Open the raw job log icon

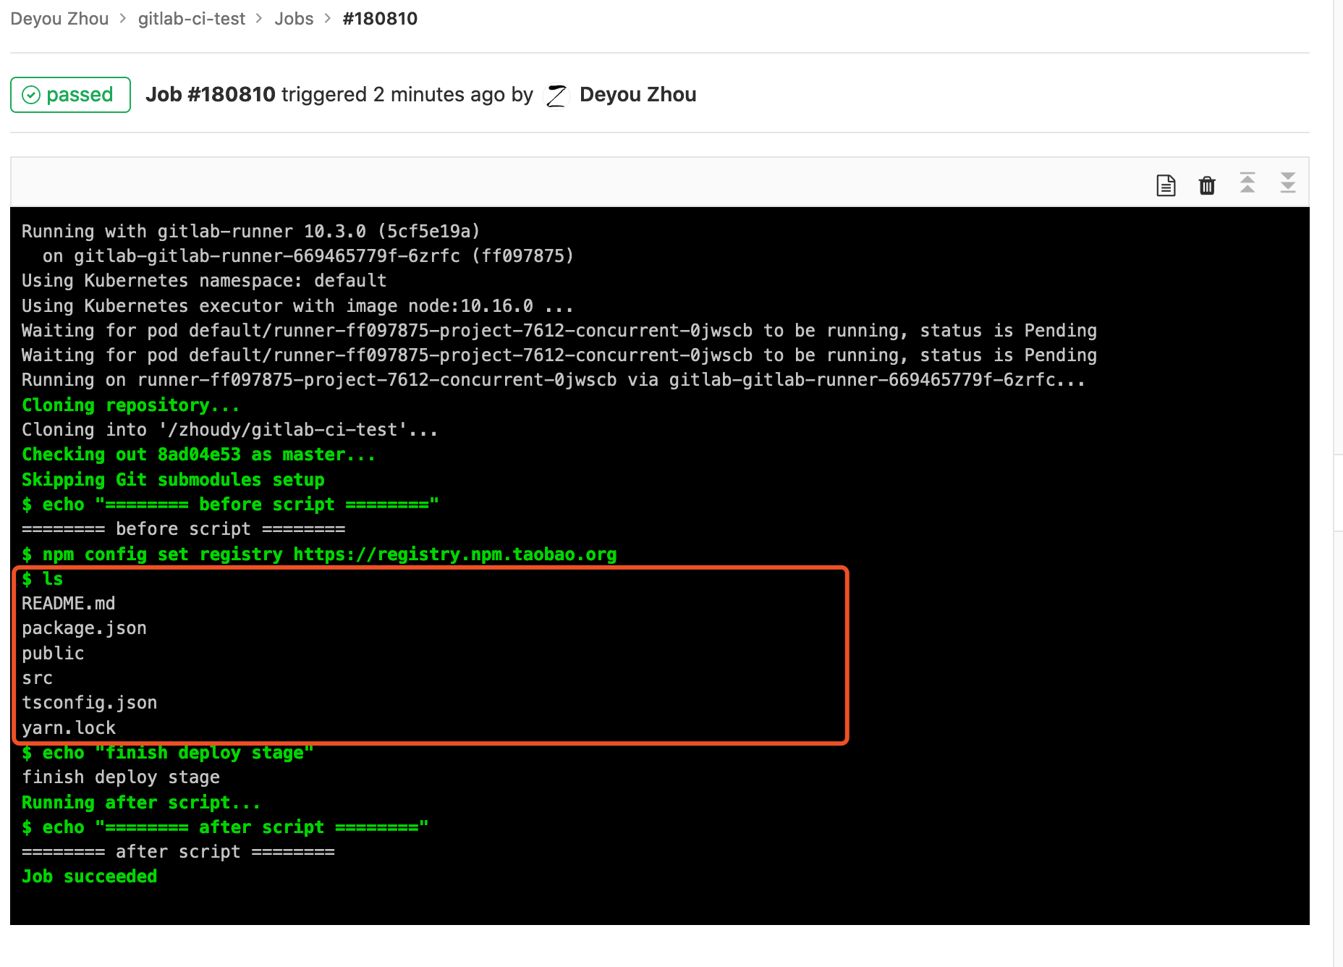click(x=1166, y=185)
